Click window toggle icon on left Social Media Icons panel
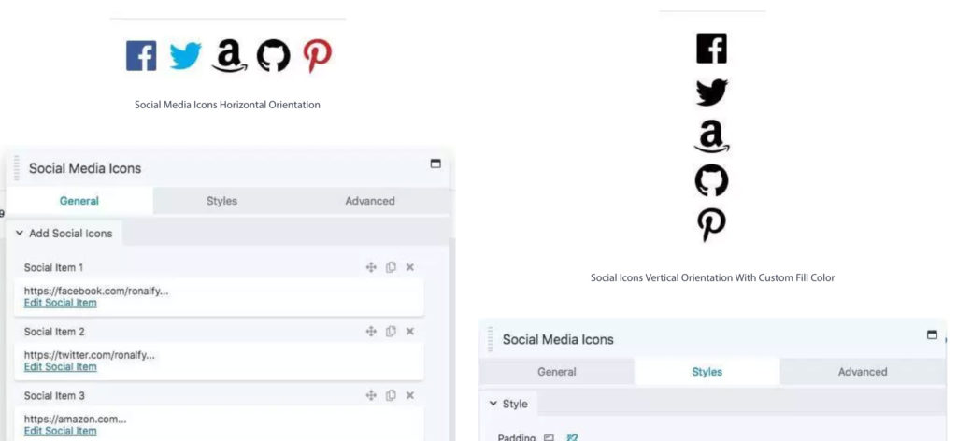Viewport: 957px width, 441px height. pos(436,164)
